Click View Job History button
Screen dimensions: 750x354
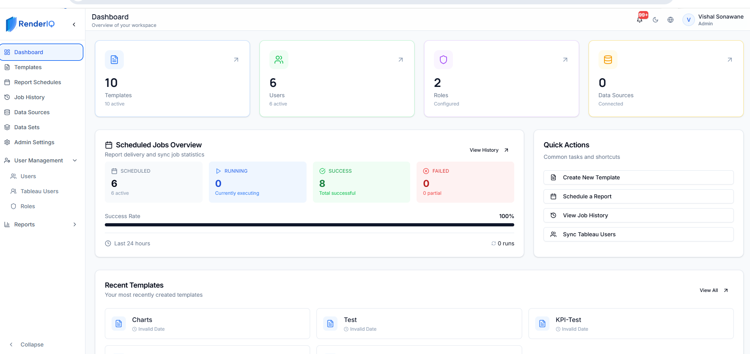(638, 215)
